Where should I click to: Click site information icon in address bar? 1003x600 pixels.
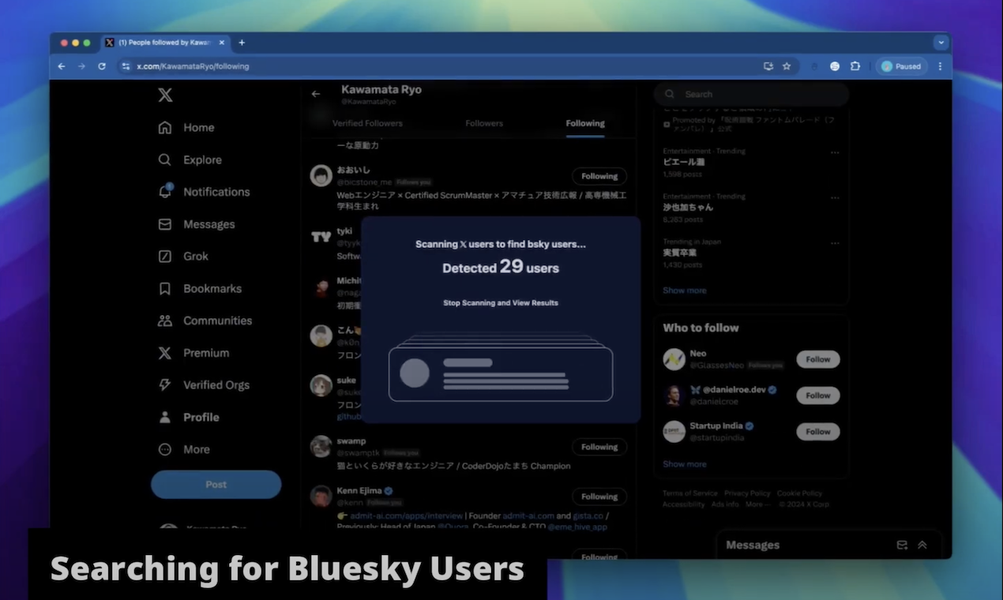coord(126,66)
